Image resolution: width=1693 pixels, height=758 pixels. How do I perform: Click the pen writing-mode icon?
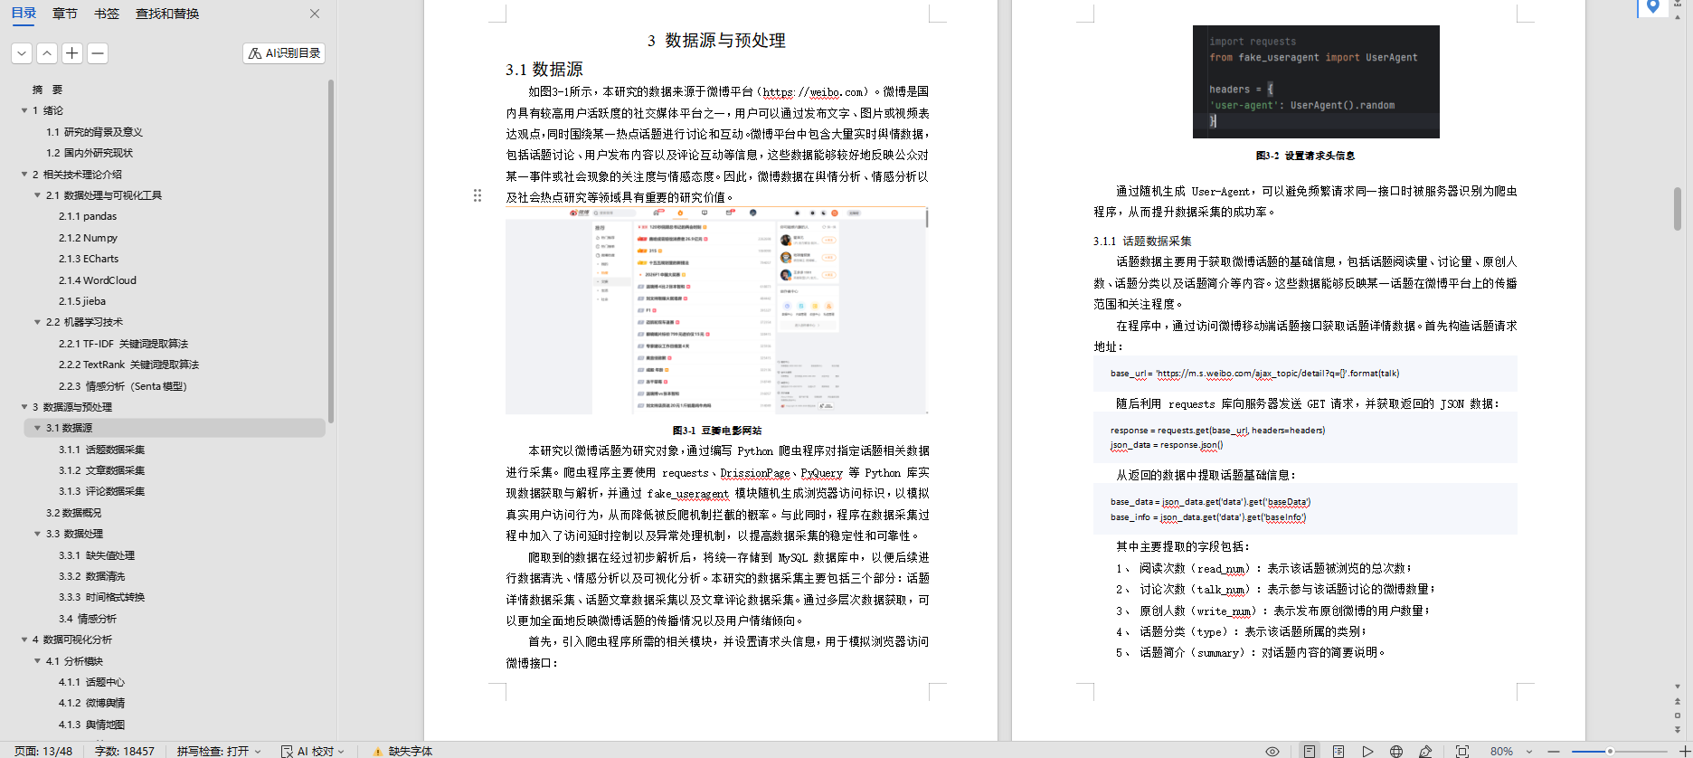[x=1425, y=751]
